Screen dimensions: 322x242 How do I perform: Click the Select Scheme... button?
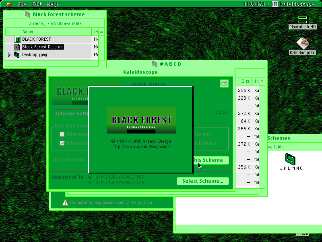pos(203,181)
